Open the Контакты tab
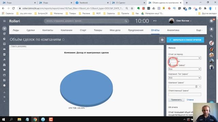This screenshot has height=122, width=218. coord(48,30)
